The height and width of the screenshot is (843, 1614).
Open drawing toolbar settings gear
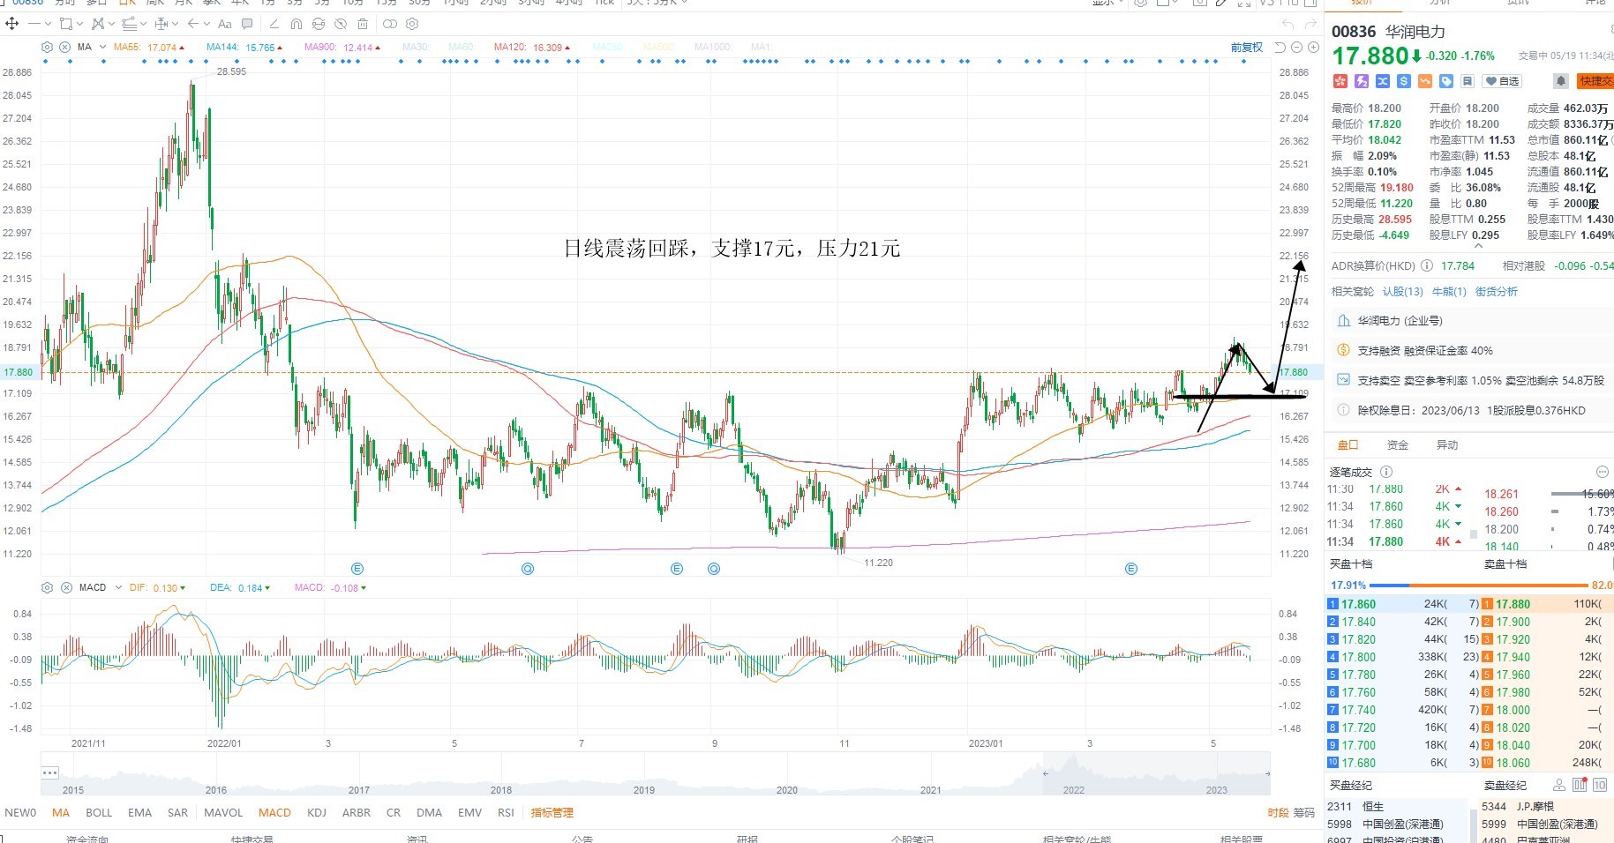tap(412, 24)
